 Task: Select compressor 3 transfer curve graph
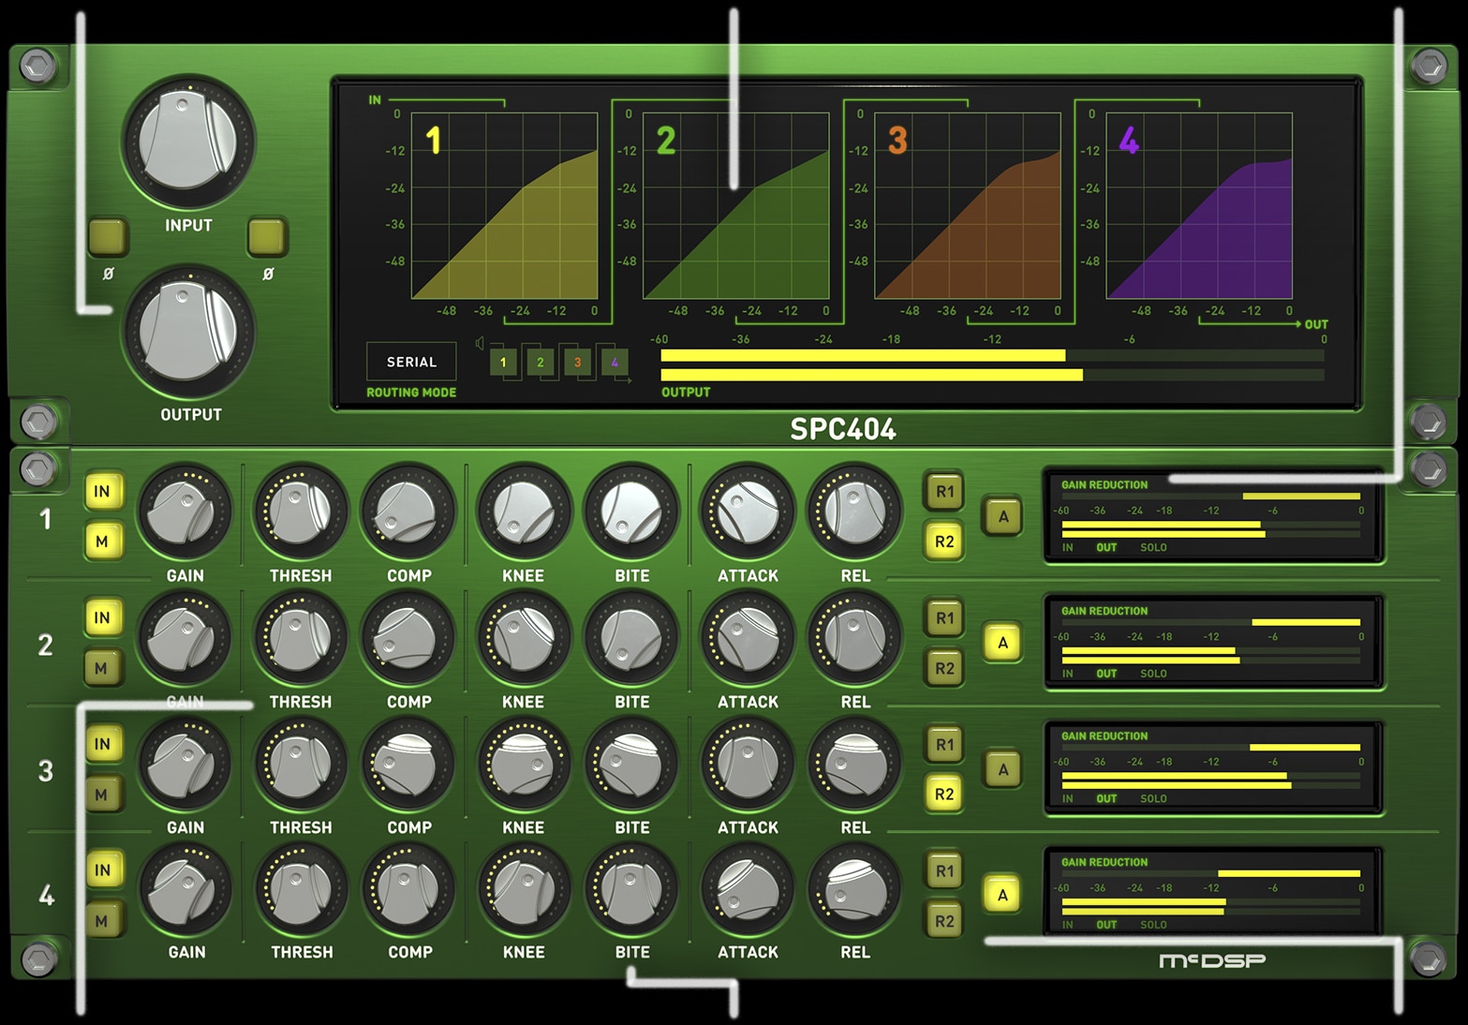point(967,206)
